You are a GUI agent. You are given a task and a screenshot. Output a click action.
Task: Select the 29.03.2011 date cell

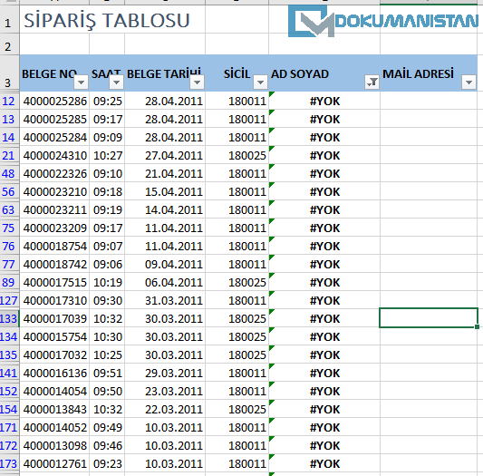(165, 373)
